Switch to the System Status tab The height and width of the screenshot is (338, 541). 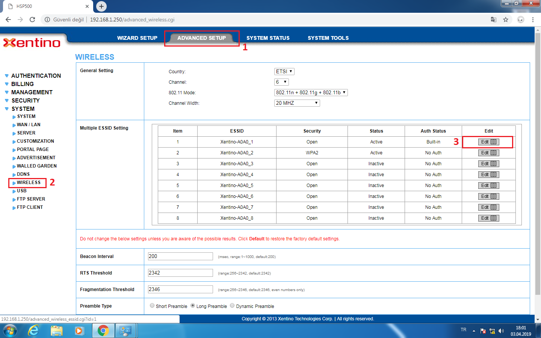pos(268,38)
